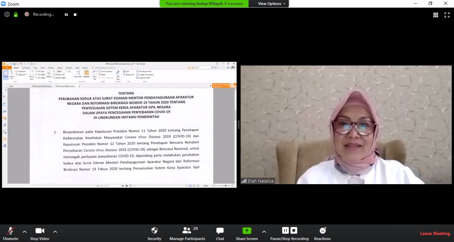The width and height of the screenshot is (454, 242).
Task: Open the Zoom Chat panel
Action: pyautogui.click(x=220, y=233)
